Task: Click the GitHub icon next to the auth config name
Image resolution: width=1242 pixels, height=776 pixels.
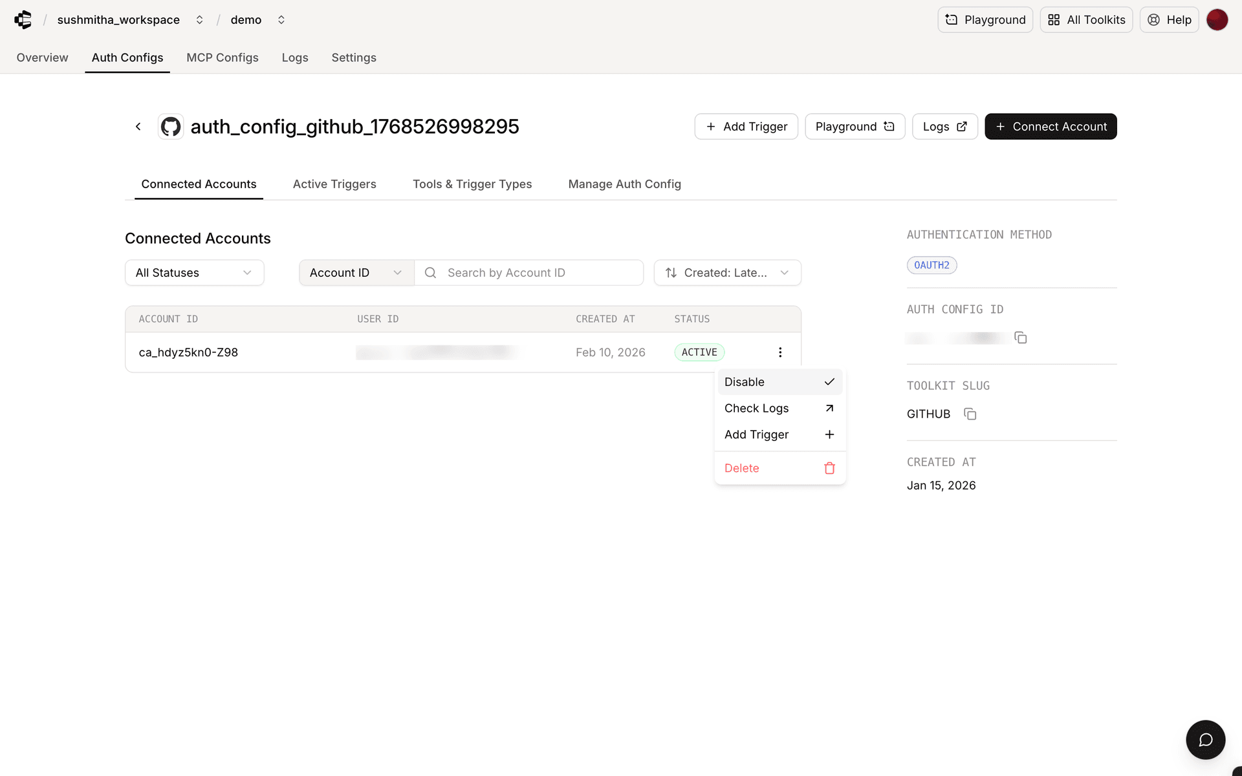Action: pyautogui.click(x=170, y=126)
